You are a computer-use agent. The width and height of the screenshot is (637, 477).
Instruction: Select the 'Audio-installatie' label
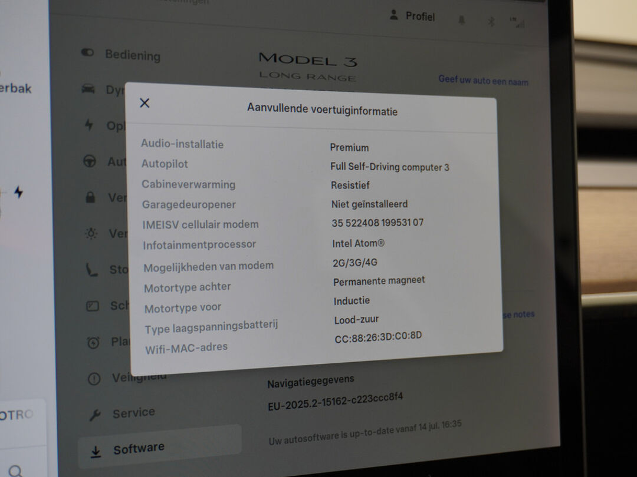tap(182, 144)
